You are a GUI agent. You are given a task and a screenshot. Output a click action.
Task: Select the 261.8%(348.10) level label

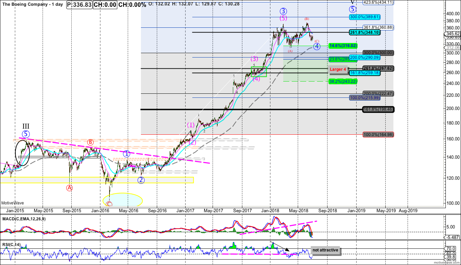(364, 32)
